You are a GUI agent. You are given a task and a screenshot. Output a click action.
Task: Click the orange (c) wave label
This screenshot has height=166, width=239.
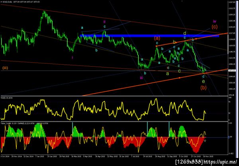click(x=214, y=27)
